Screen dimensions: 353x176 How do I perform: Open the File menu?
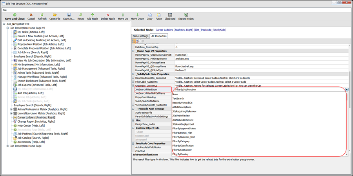(x=5, y=10)
